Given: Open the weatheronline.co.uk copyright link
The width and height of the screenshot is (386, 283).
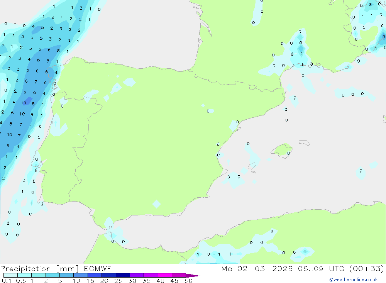Looking at the screenshot, I should (354, 280).
